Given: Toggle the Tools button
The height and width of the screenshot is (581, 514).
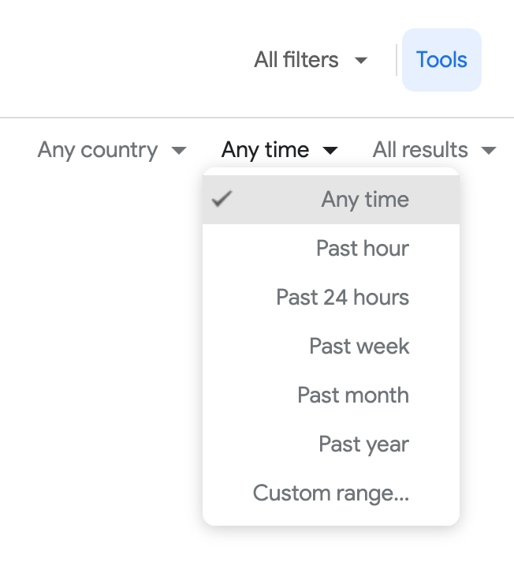Looking at the screenshot, I should point(441,60).
